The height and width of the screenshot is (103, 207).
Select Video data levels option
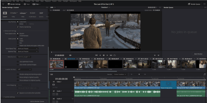pyautogui.click(x=18, y=41)
